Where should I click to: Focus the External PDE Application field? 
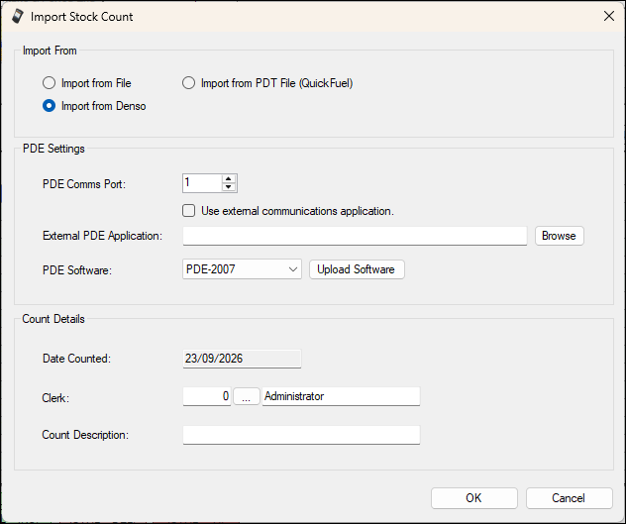[x=355, y=236]
